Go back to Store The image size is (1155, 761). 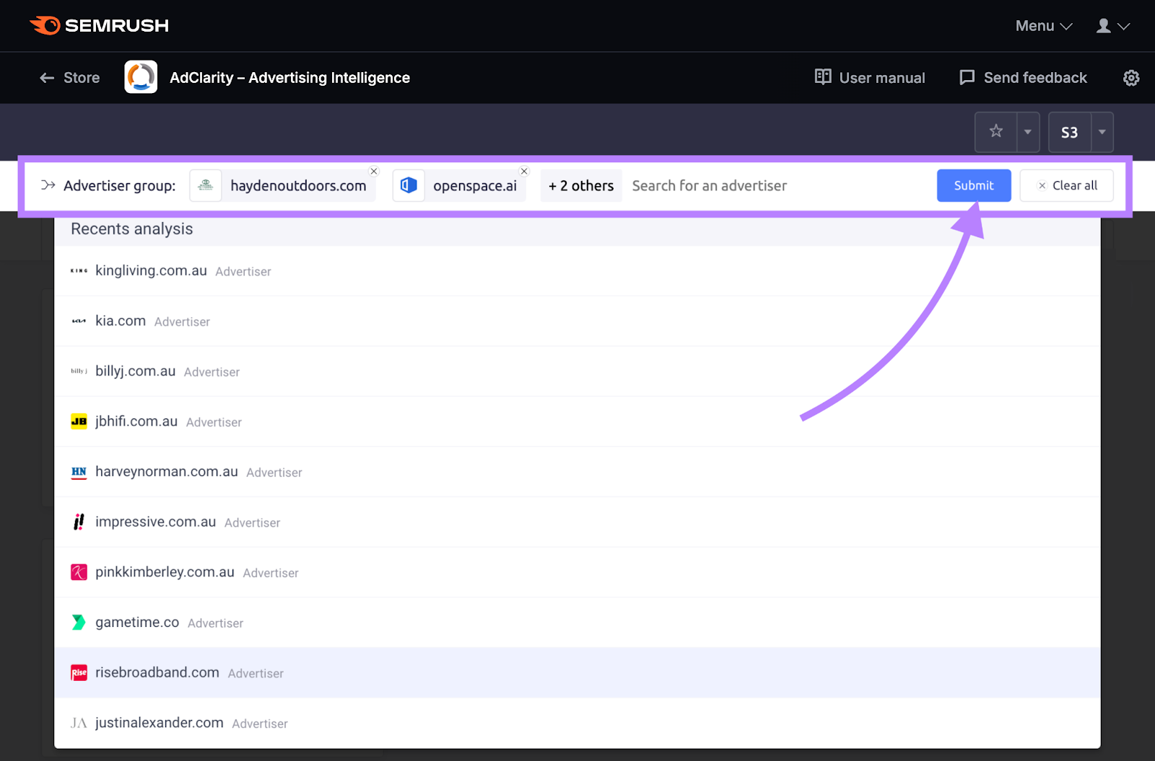[70, 78]
